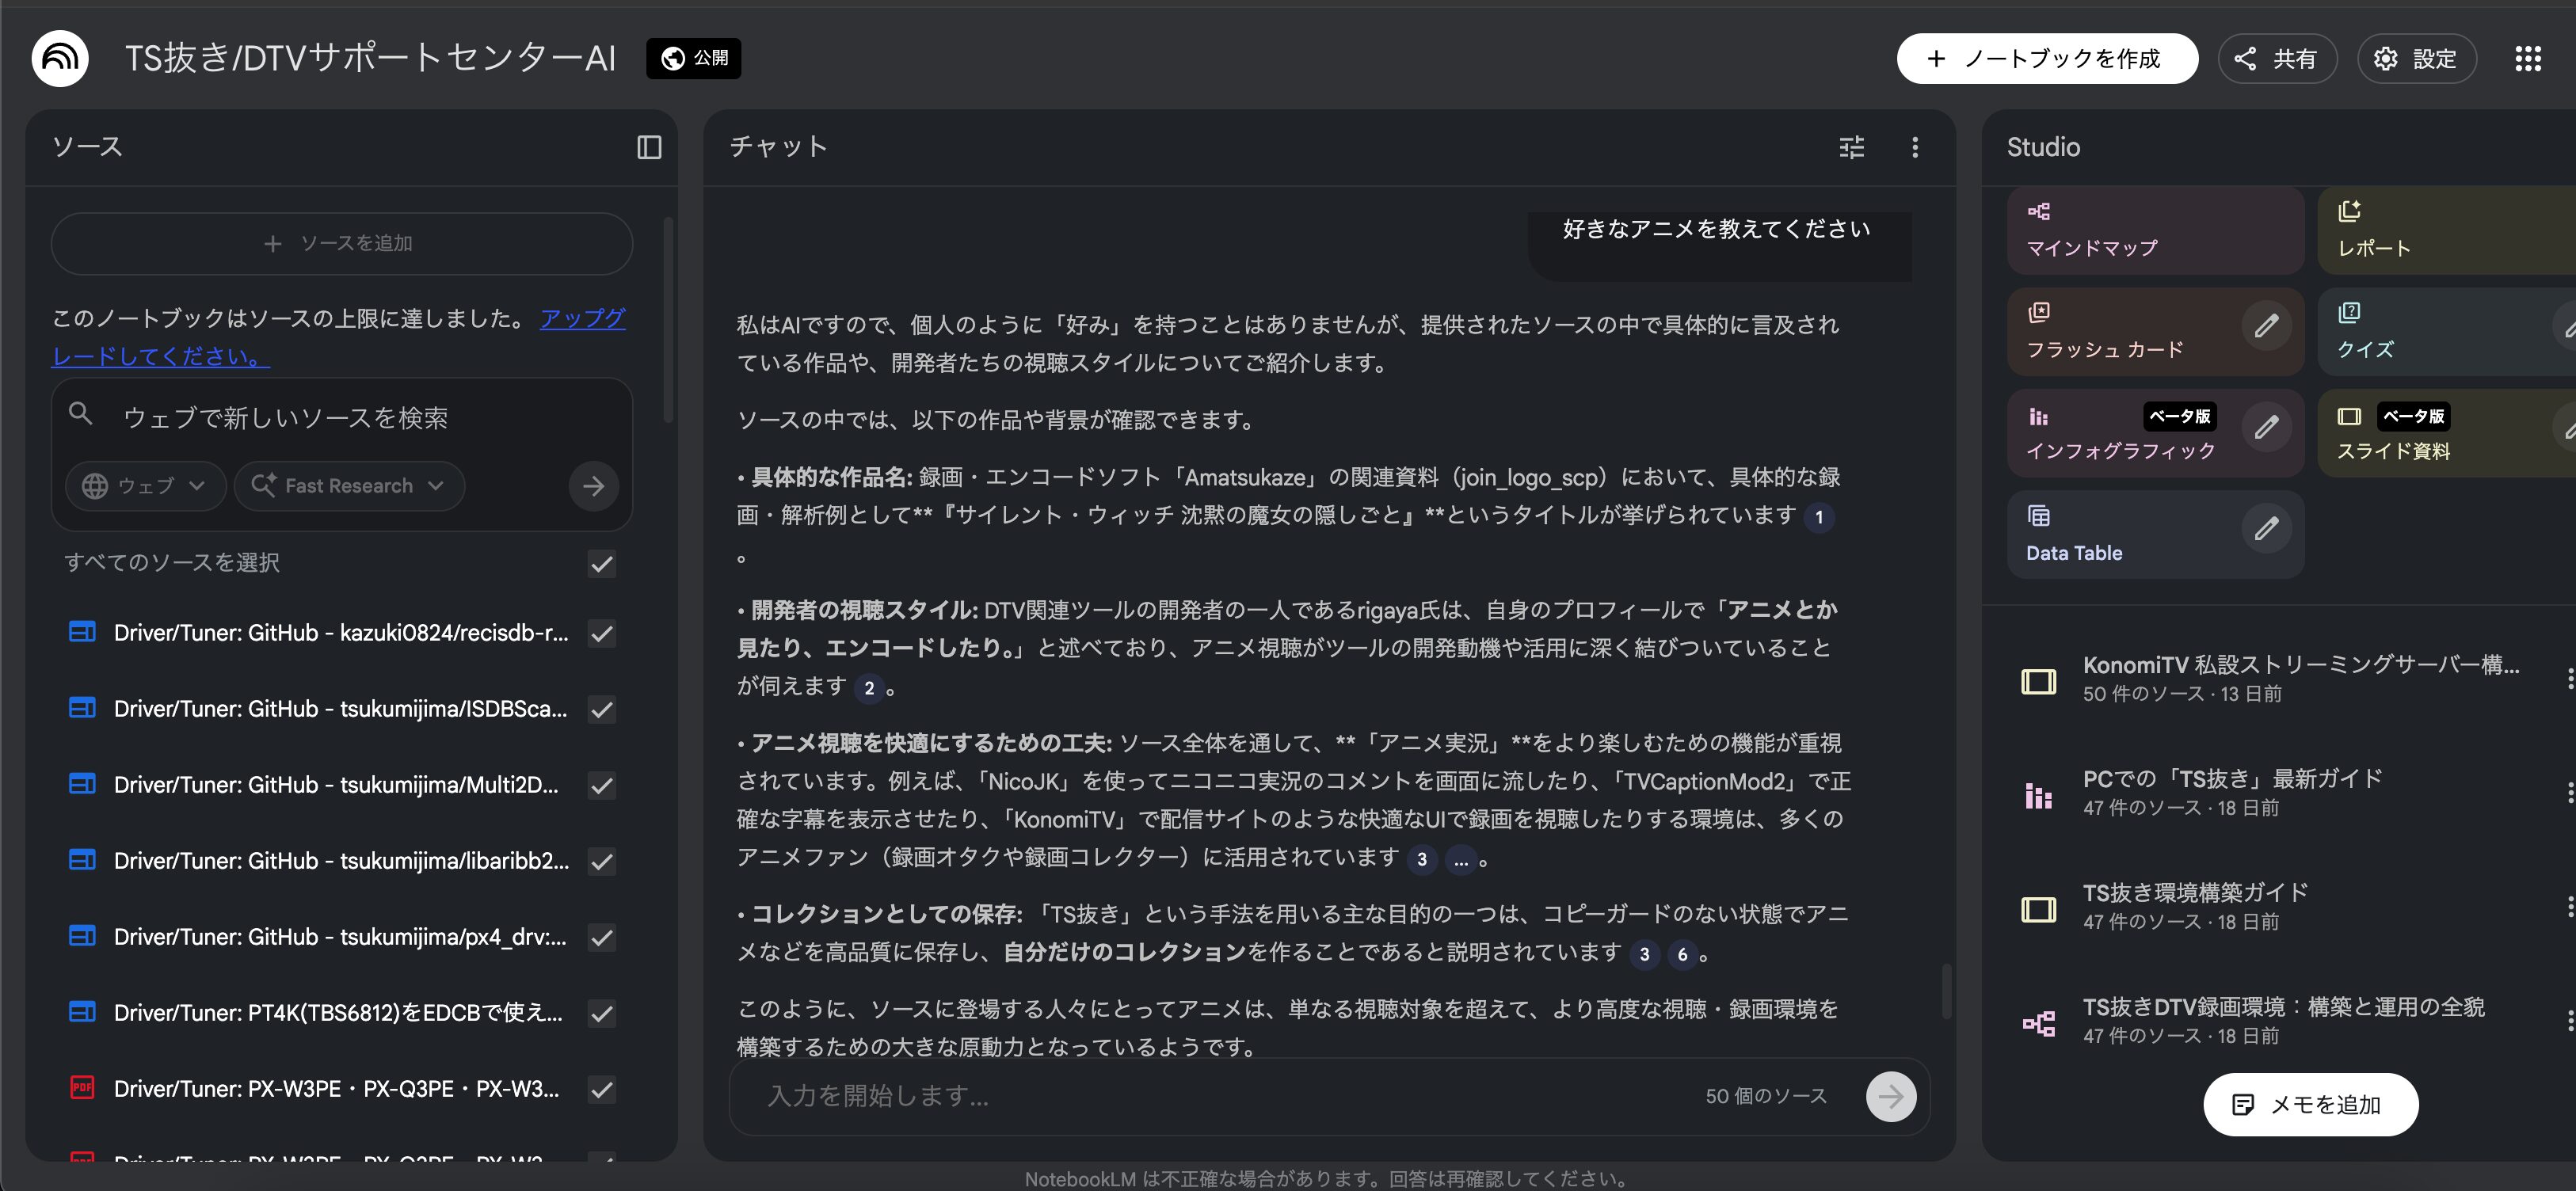The image size is (2576, 1191).
Task: Toggle すべてのソースを選択 checkbox
Action: point(601,564)
